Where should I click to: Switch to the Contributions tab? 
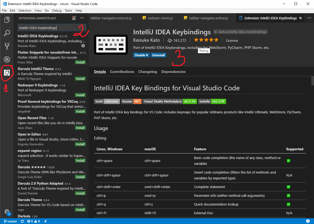(122, 72)
